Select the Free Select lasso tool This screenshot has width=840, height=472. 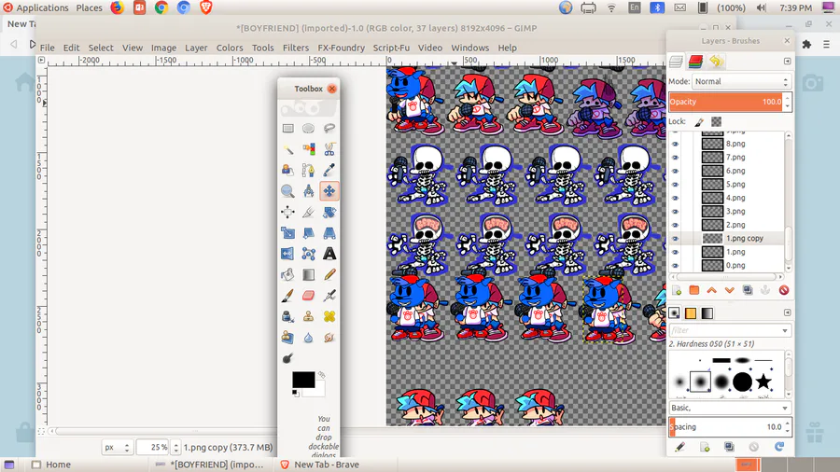click(x=329, y=129)
